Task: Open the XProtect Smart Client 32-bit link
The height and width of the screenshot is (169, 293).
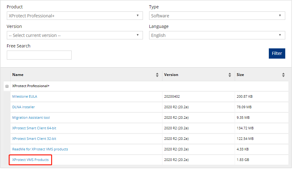Action: click(34, 139)
